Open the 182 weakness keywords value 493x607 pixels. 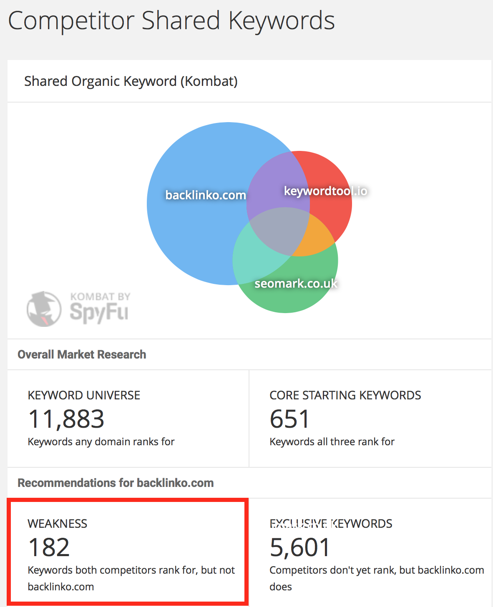[49, 547]
